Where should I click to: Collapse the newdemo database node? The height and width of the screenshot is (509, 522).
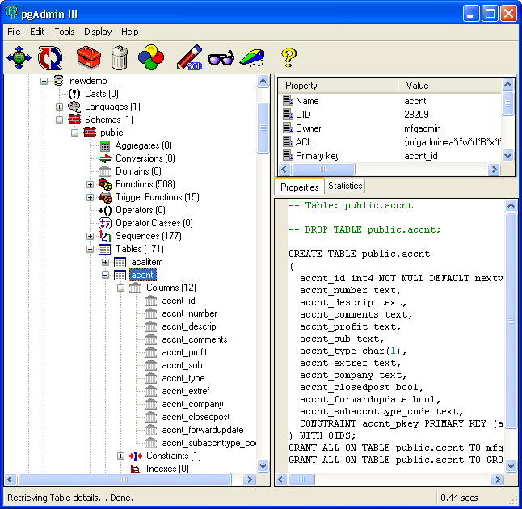[44, 81]
